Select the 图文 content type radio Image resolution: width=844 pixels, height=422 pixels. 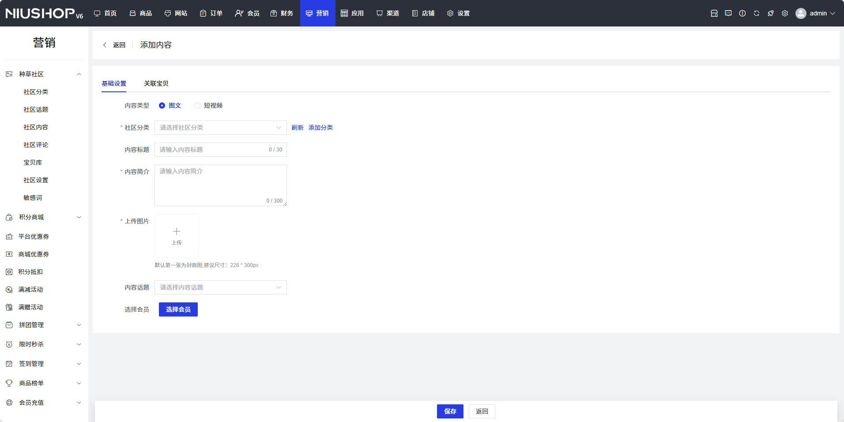[162, 105]
